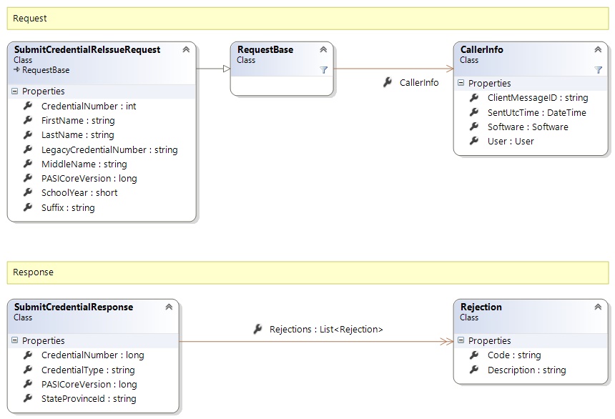Select the SentUtcTime : DateTime property
The height and width of the screenshot is (419, 615).
click(536, 112)
